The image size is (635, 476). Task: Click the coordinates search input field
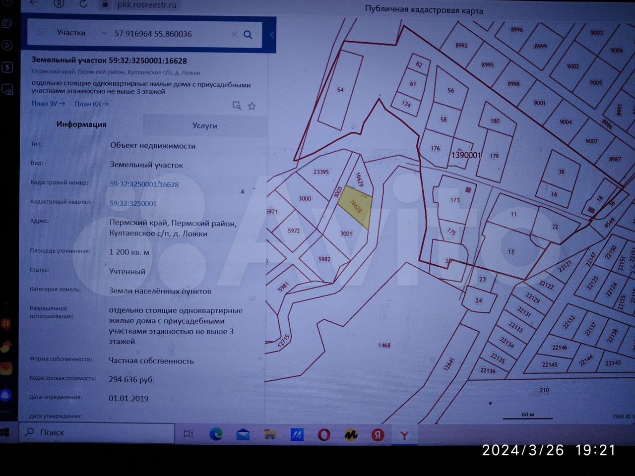[x=169, y=34]
